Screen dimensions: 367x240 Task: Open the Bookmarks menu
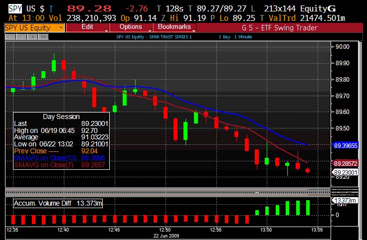coord(174,27)
